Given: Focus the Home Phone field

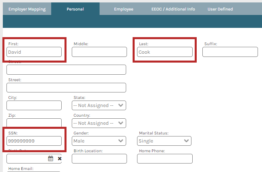Looking at the screenshot, I should pyautogui.click(x=164, y=159).
